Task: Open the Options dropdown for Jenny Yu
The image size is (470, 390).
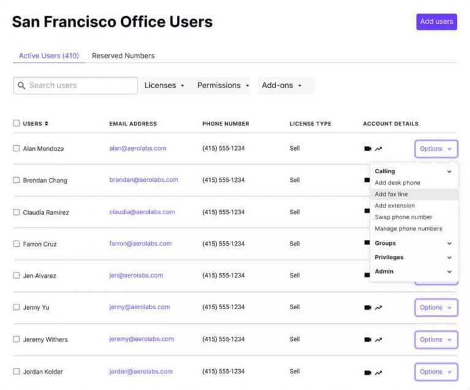Action: (x=436, y=307)
